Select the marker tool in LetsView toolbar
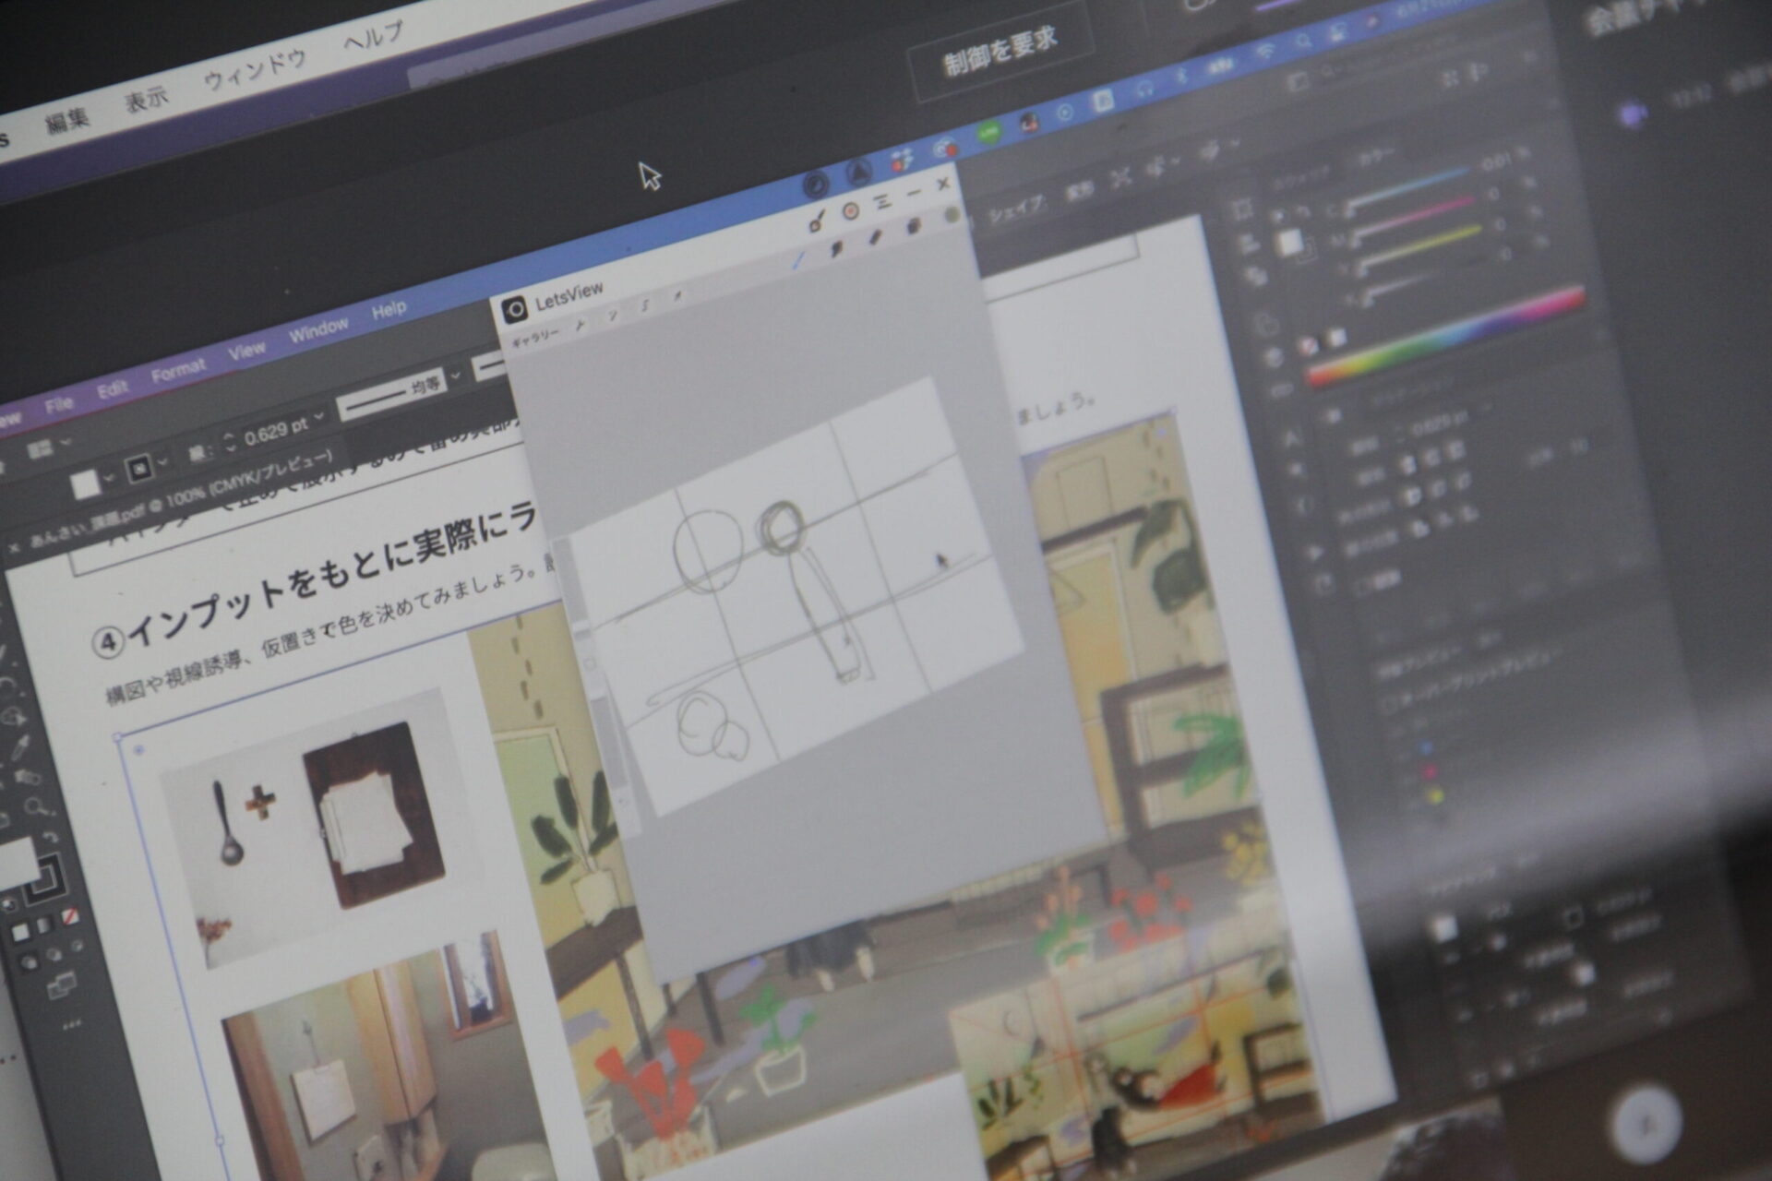The height and width of the screenshot is (1181, 1772). (838, 247)
